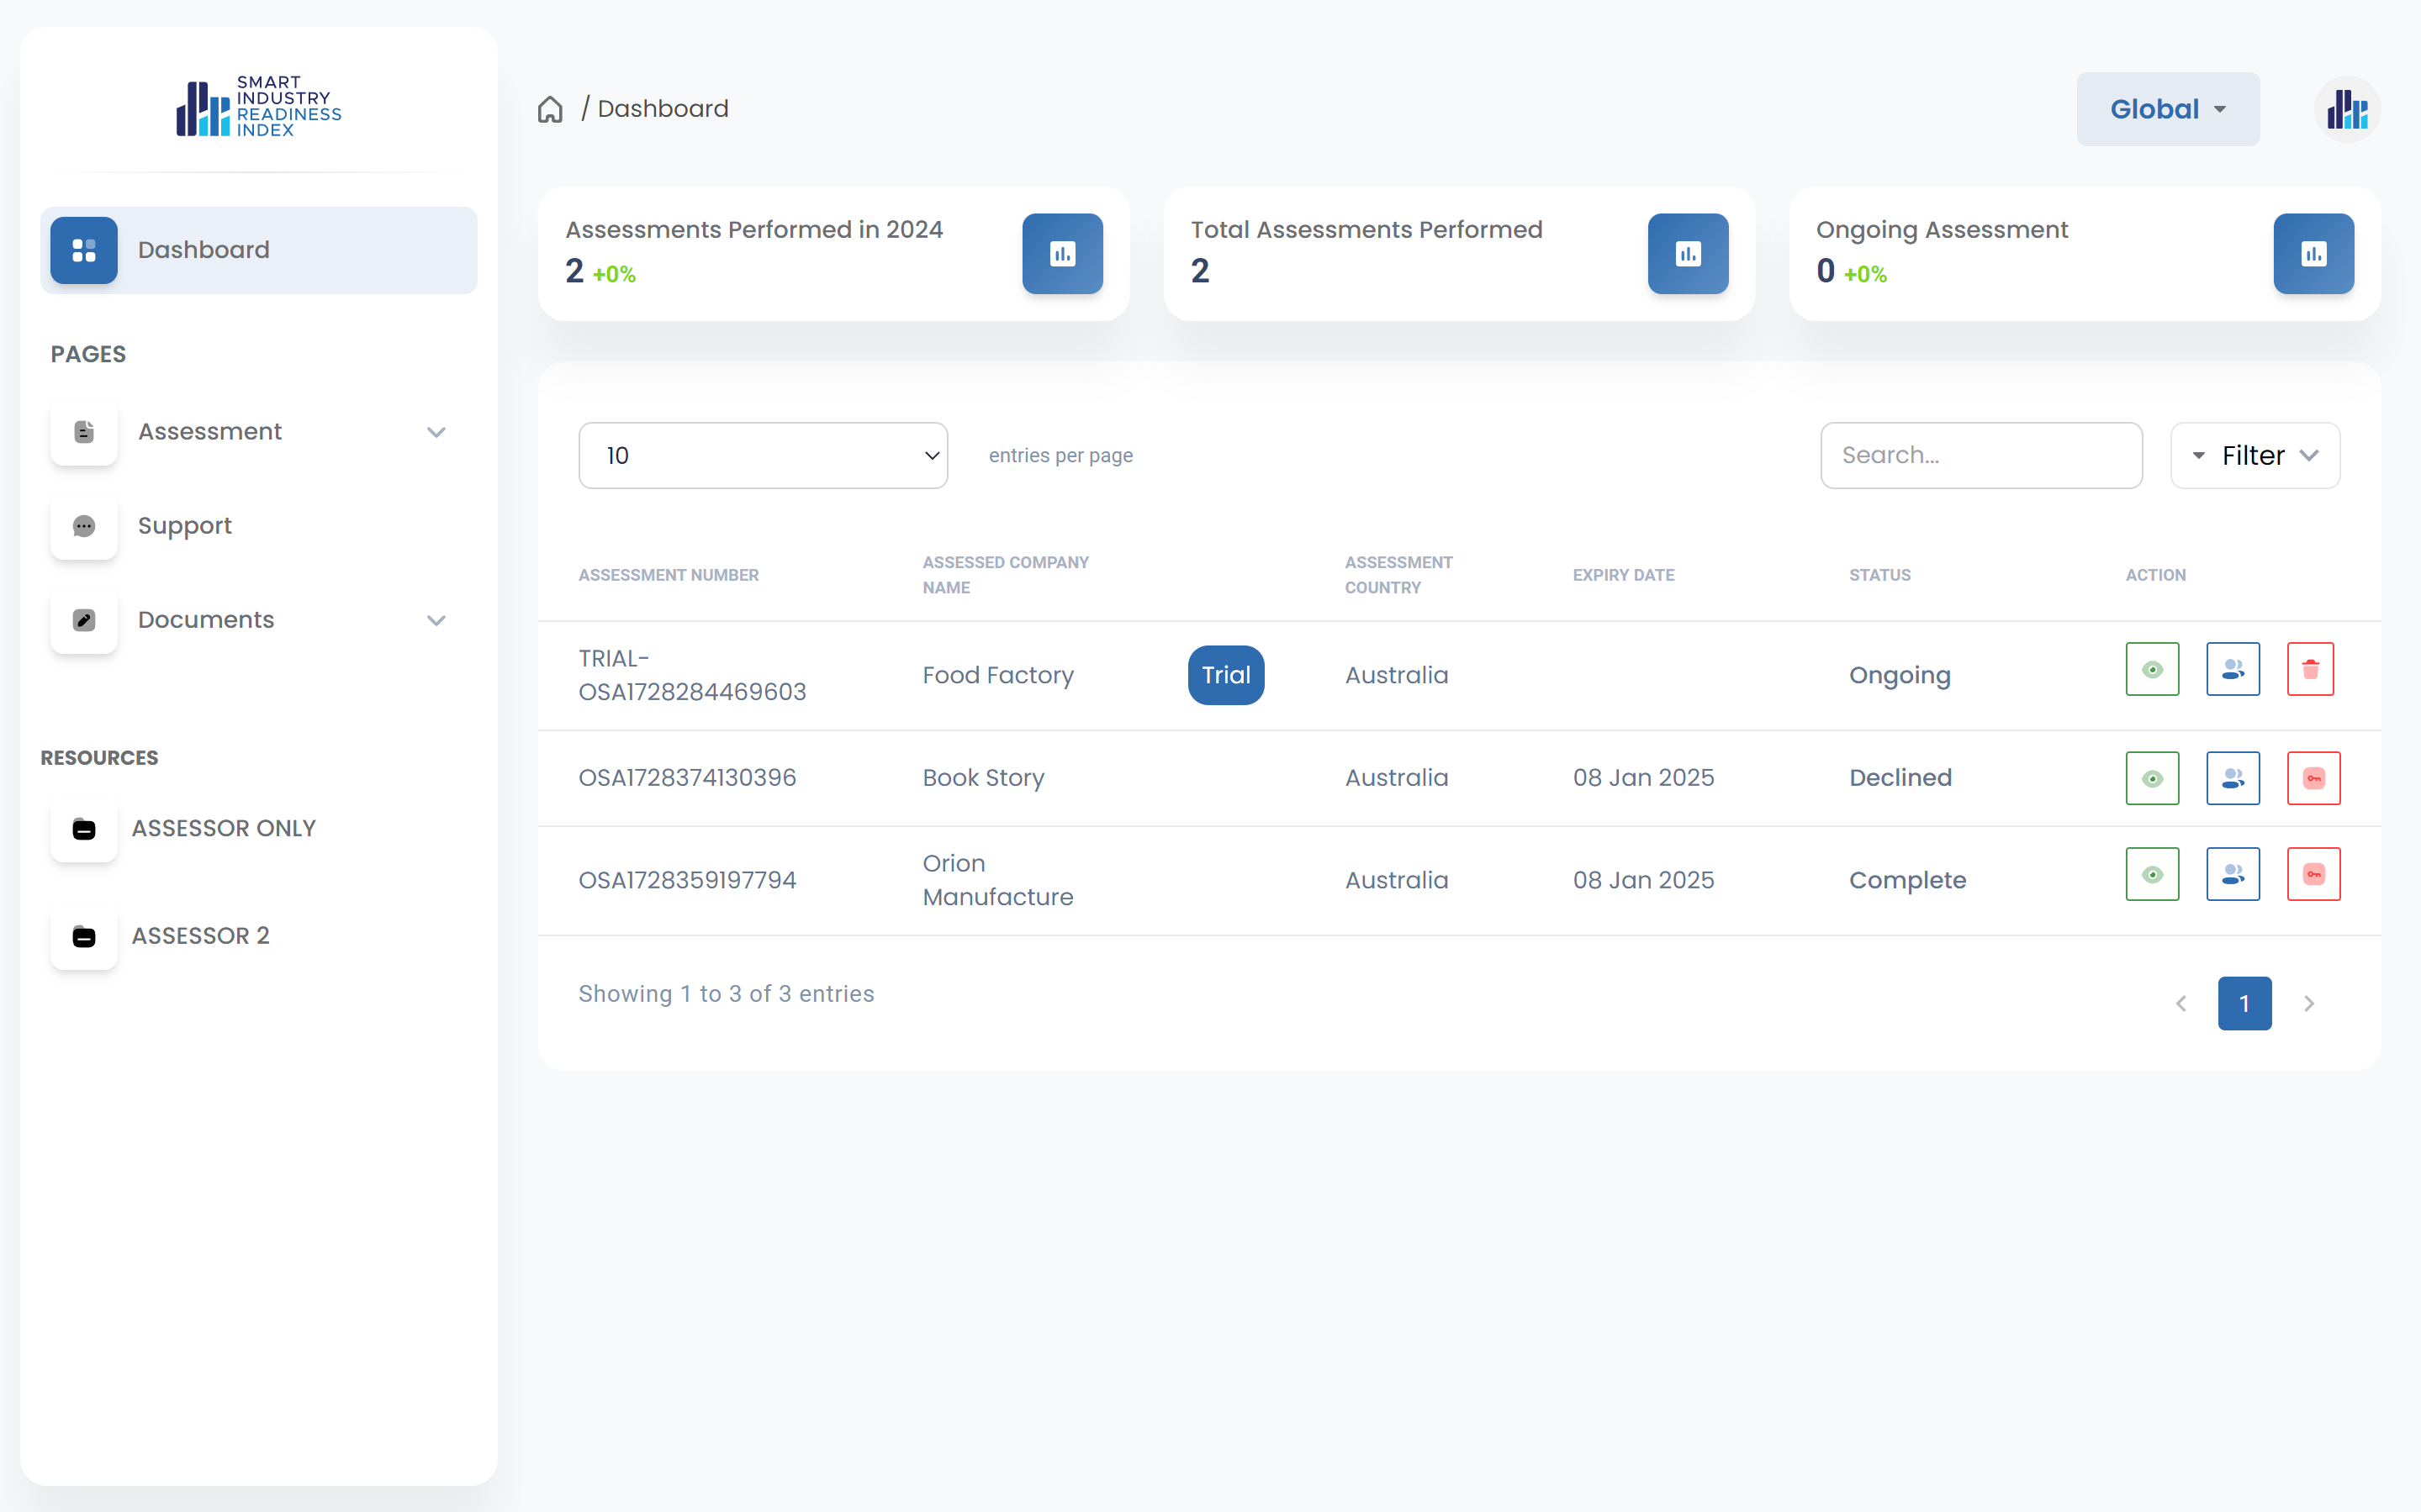Click the chart icon on Total Assessments Performed card

pos(1687,253)
